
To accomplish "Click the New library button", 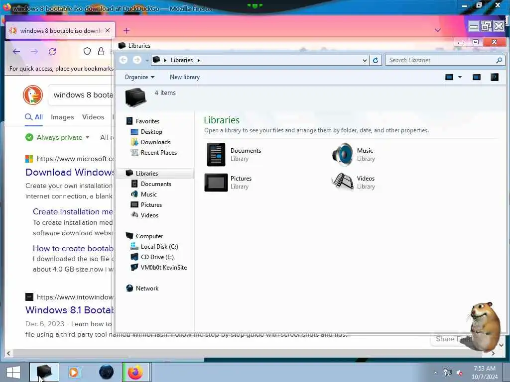I will coord(185,77).
